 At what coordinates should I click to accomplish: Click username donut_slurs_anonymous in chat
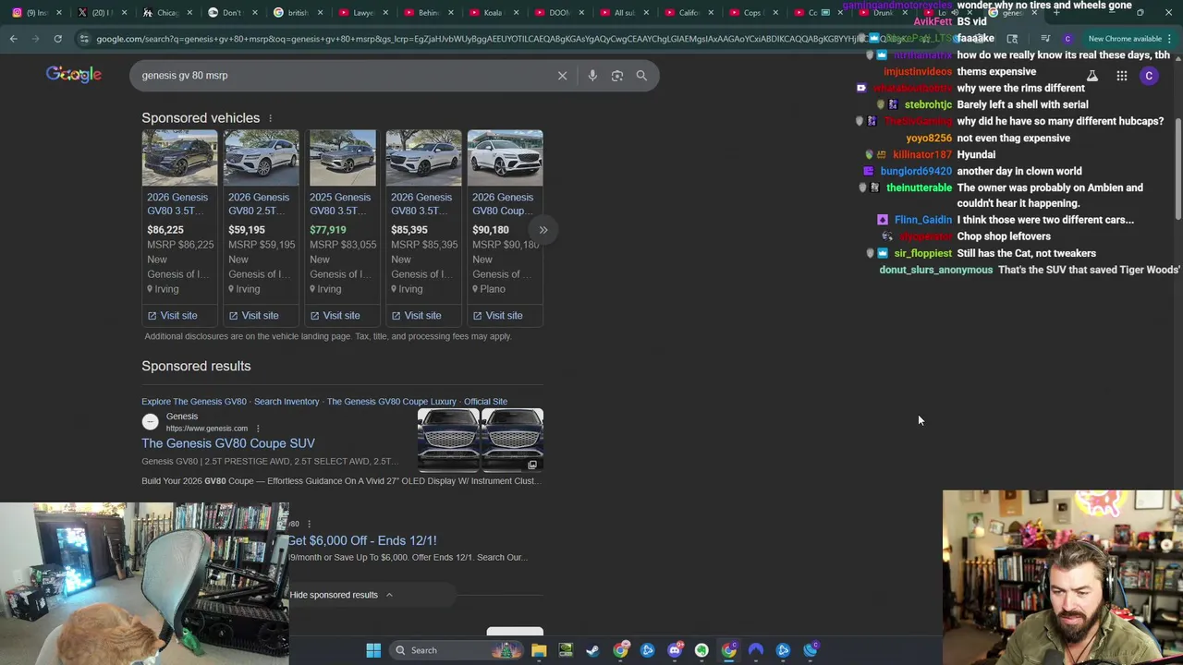[x=936, y=271]
